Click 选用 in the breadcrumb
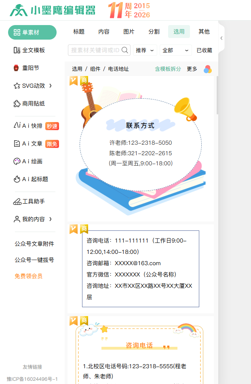The width and height of the screenshot is (251, 384). pyautogui.click(x=77, y=69)
